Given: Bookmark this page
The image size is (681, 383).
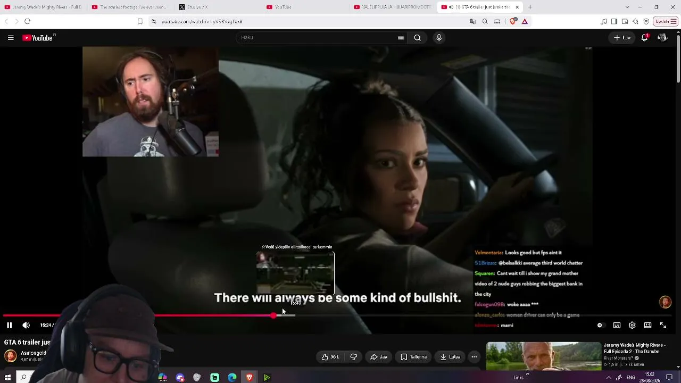Looking at the screenshot, I should click(x=140, y=21).
